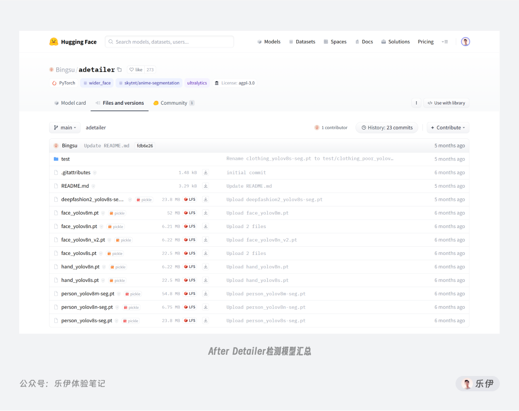Download person_yolov8m-seg.pt via arrow icon

[206, 294]
